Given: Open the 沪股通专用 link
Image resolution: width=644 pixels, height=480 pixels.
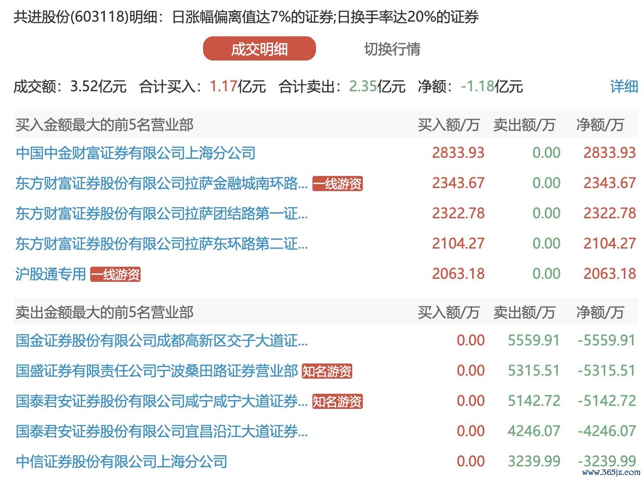Looking at the screenshot, I should 51,274.
